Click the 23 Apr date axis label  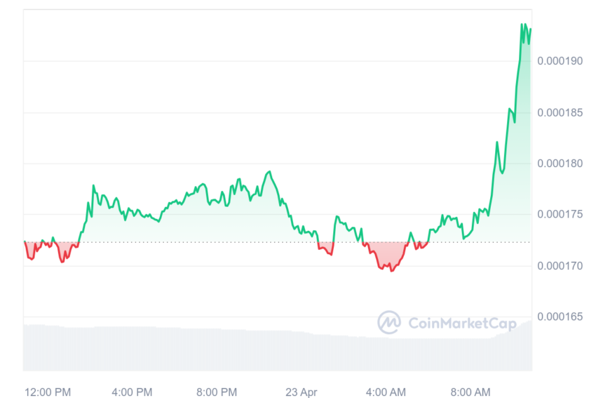(x=302, y=392)
